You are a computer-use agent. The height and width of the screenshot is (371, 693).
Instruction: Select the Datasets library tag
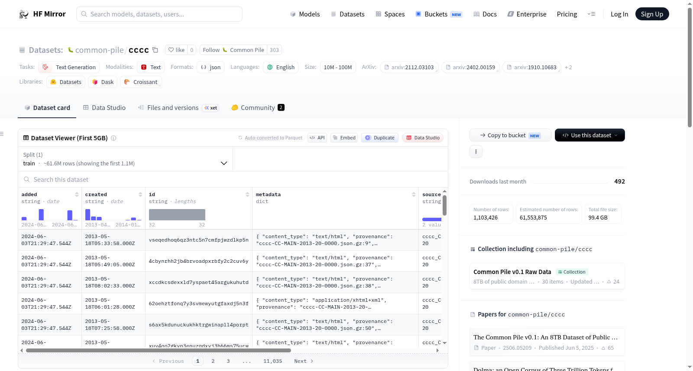click(66, 82)
